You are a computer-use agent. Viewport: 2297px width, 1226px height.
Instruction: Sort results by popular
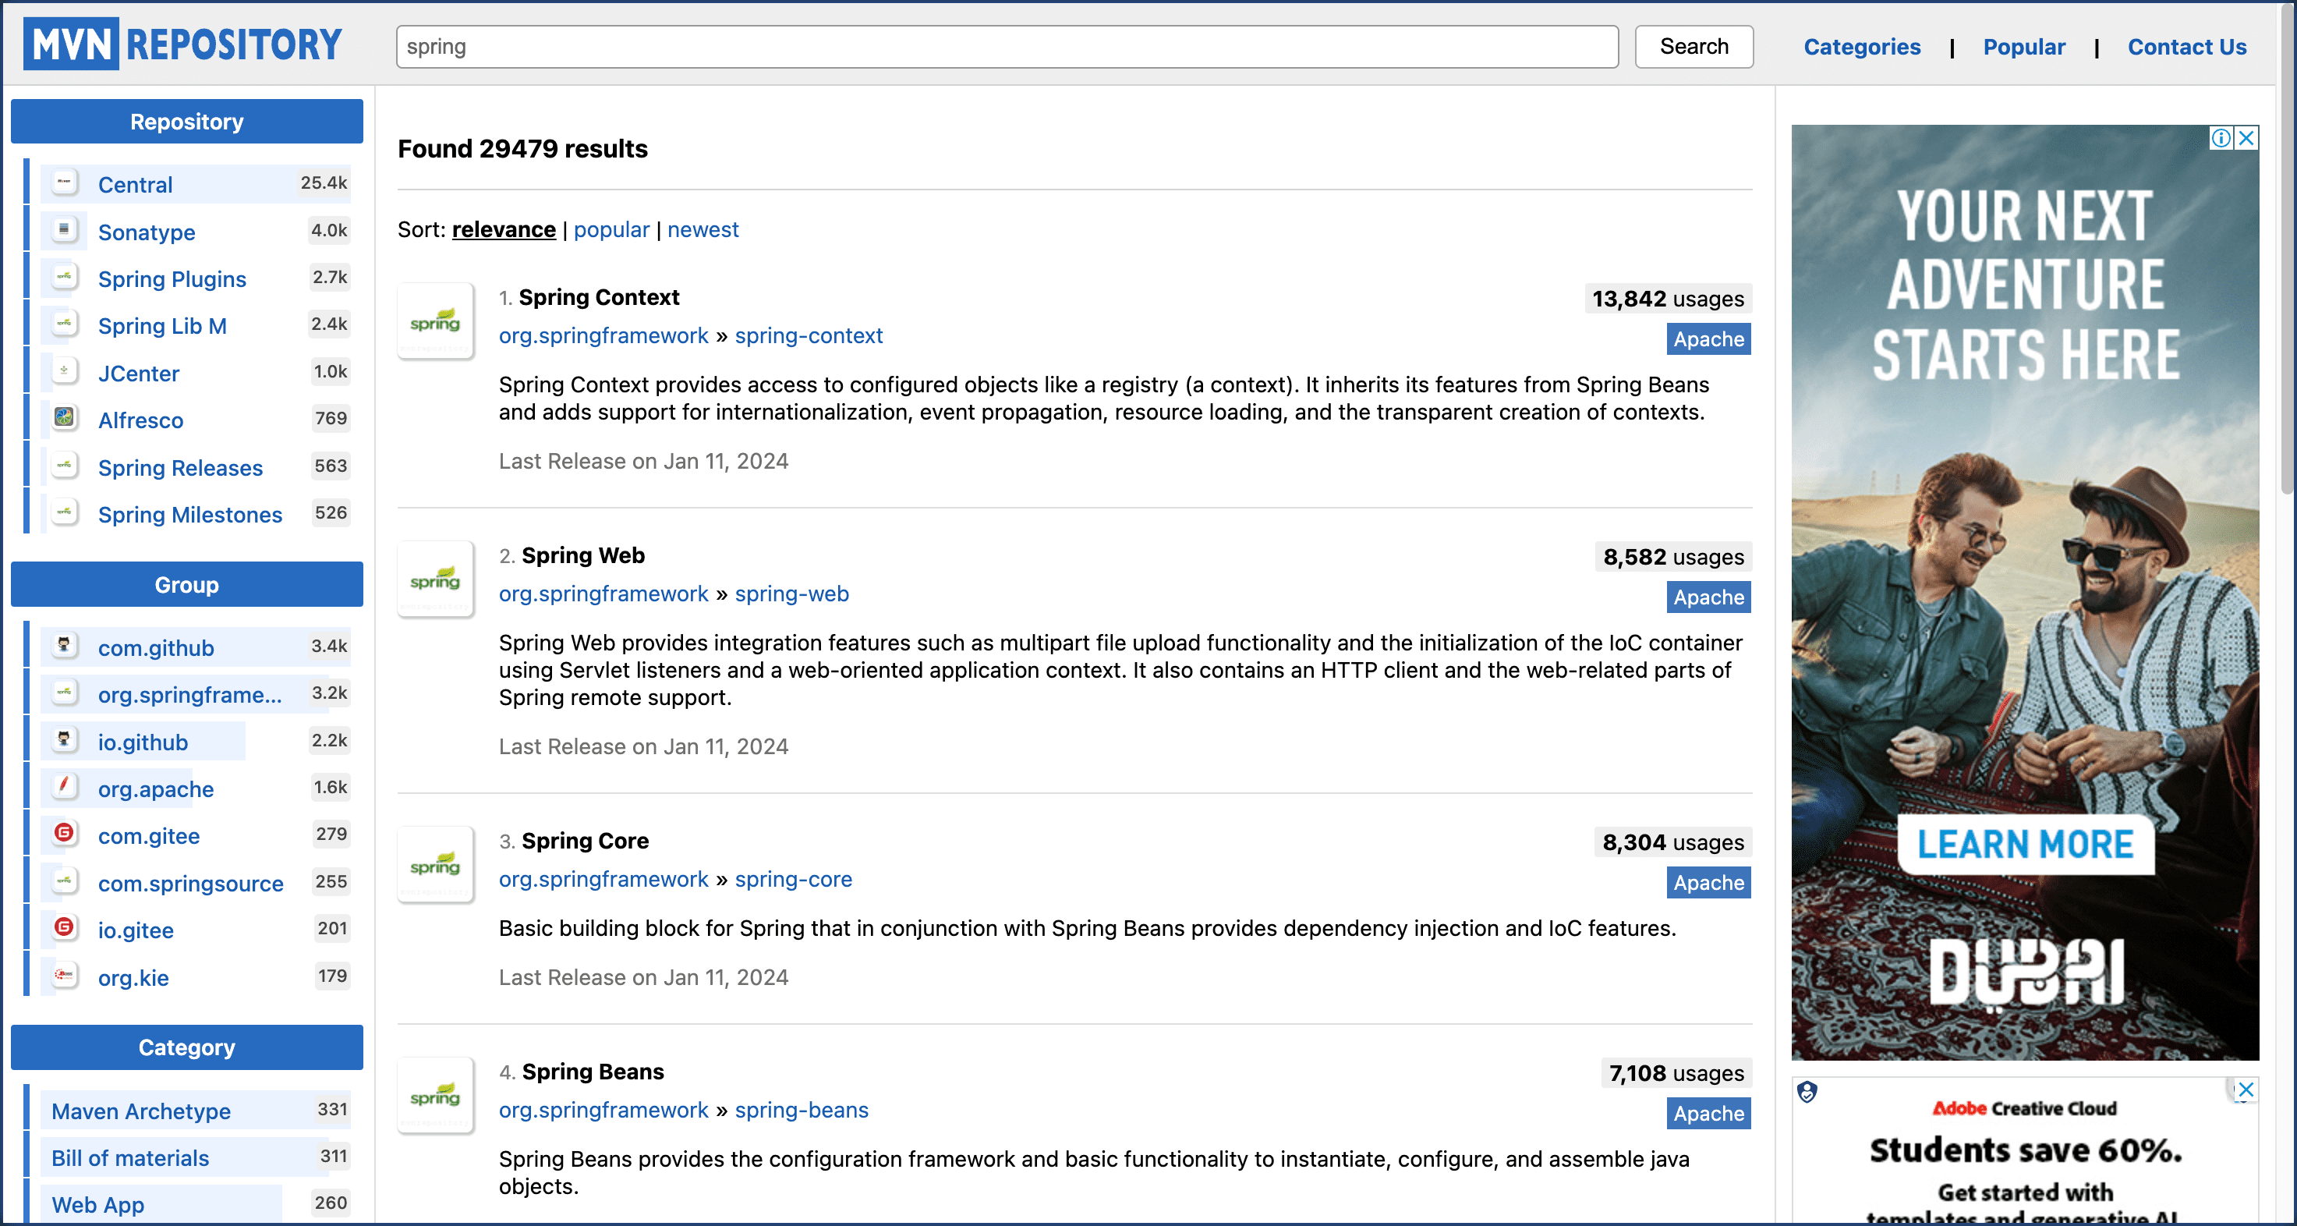pos(612,229)
